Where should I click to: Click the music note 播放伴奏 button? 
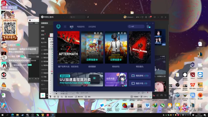coord(79,97)
